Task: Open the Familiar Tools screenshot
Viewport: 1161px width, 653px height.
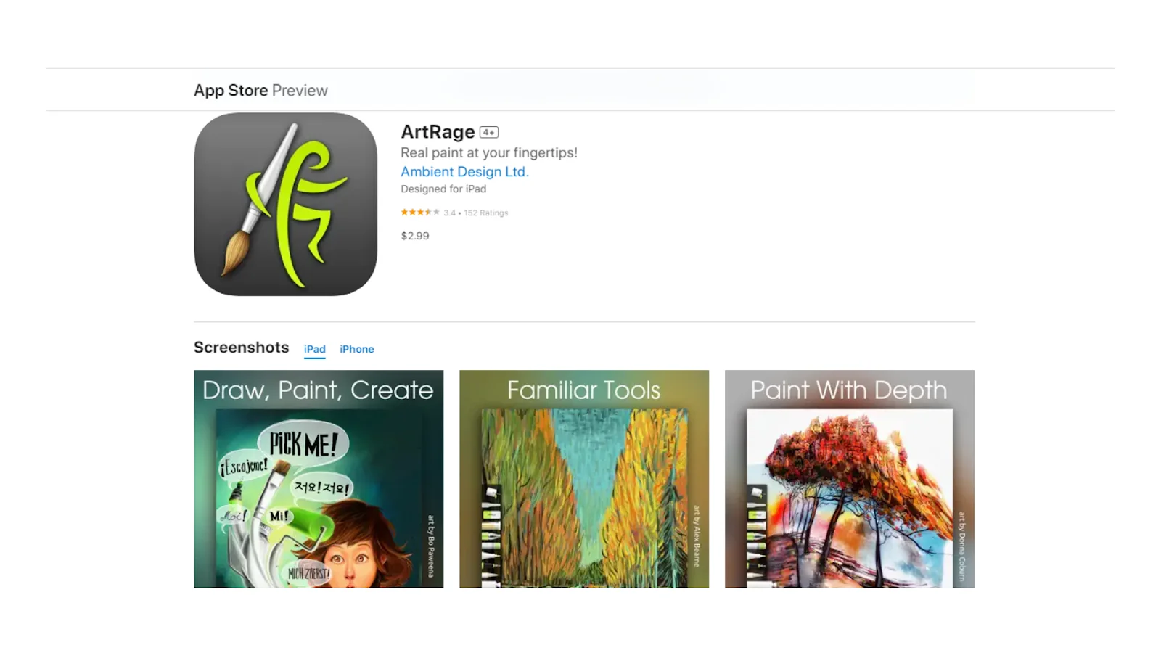Action: point(584,479)
